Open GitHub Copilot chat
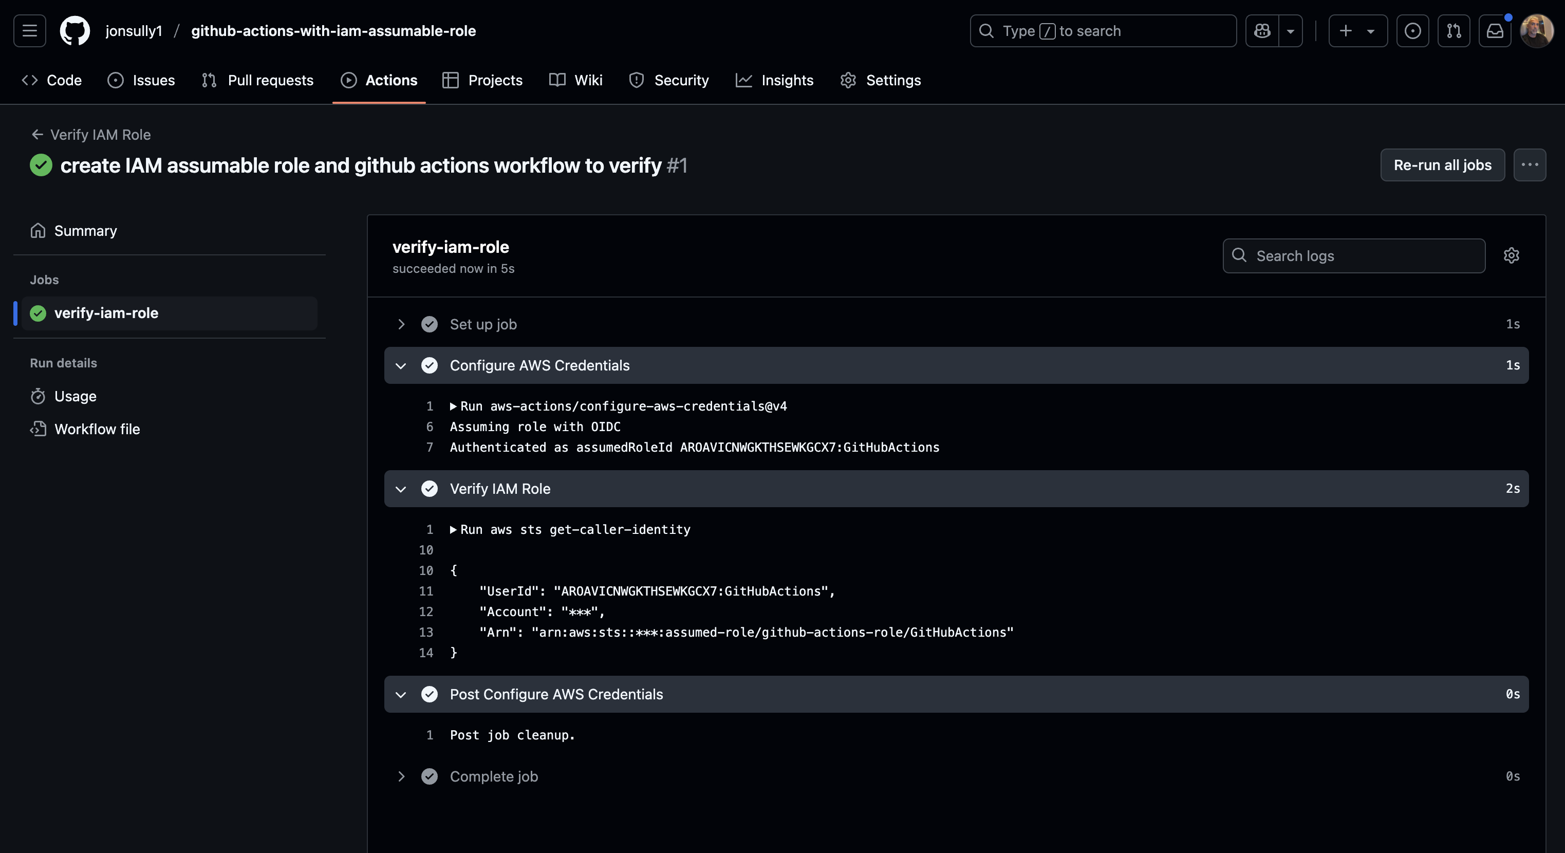Image resolution: width=1565 pixels, height=853 pixels. point(1262,30)
